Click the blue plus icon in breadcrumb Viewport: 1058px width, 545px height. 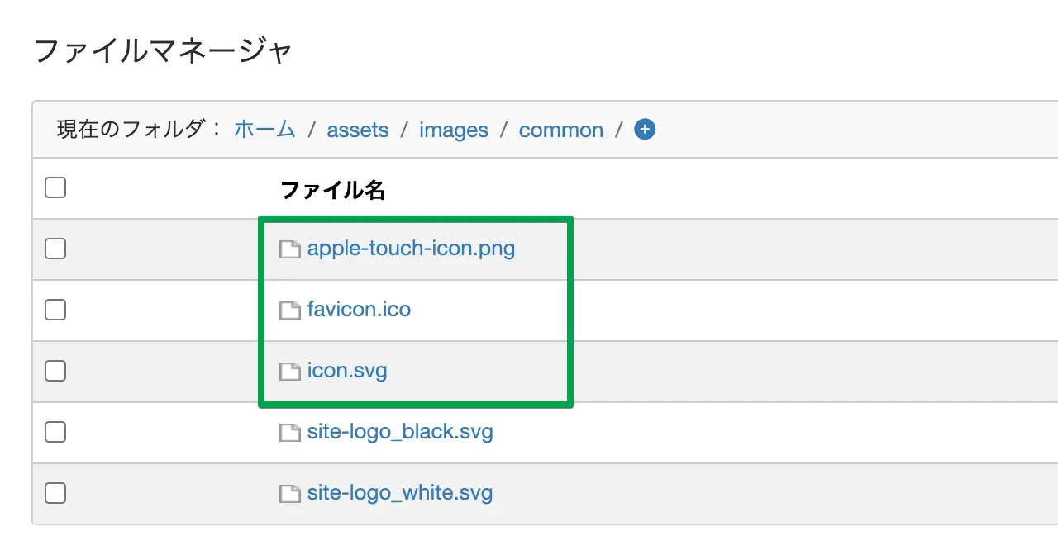tap(645, 130)
